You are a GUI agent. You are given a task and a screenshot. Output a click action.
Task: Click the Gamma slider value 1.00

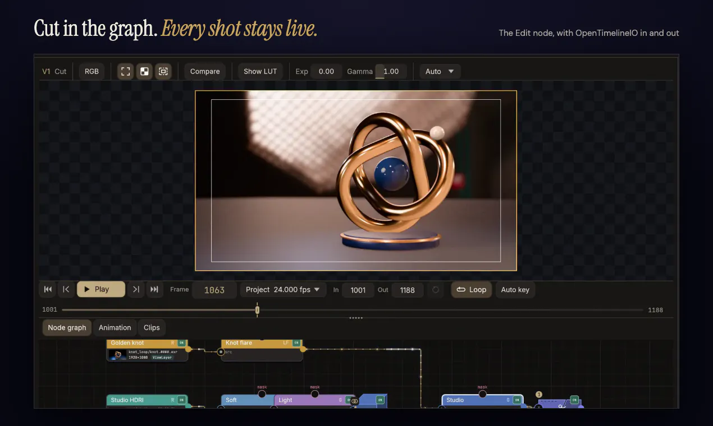tap(391, 71)
